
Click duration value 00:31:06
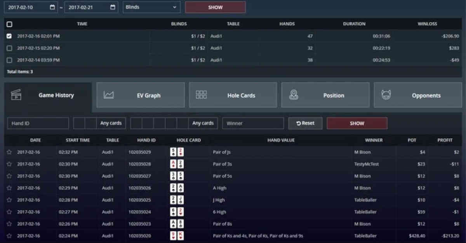coord(381,36)
